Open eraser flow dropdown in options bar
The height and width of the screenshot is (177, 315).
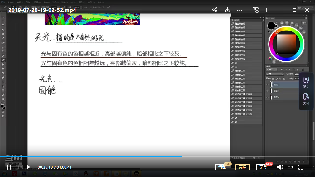tap(81, 7)
